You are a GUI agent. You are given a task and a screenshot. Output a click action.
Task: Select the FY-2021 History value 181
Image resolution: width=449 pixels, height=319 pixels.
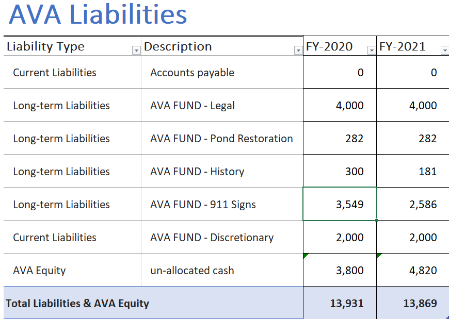pyautogui.click(x=413, y=172)
